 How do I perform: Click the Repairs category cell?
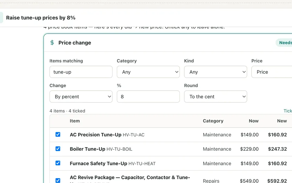[211, 181]
